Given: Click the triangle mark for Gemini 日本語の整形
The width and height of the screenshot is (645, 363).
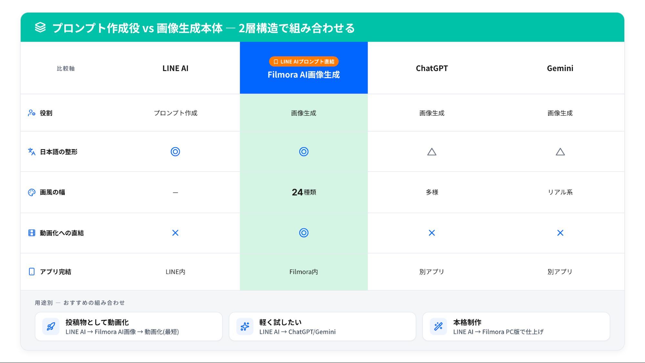Looking at the screenshot, I should pyautogui.click(x=560, y=152).
